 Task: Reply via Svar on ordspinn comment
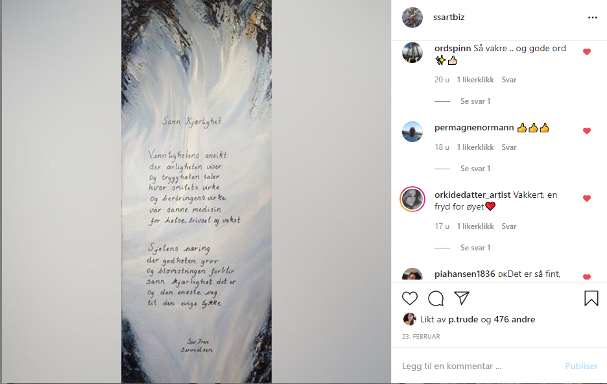[509, 80]
